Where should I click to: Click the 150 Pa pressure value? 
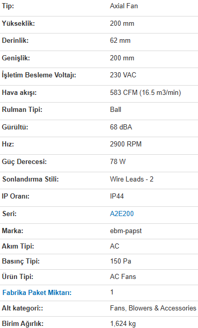pyautogui.click(x=121, y=261)
